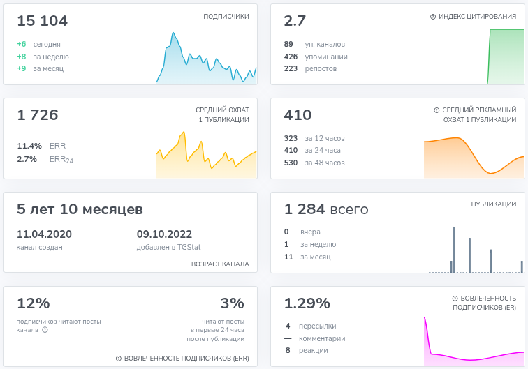The image size is (528, 369).
Task: Click the СРЕДНИЙ ОХВАТ 1 ПУБЛИКАЦИИ title
Action: [x=222, y=115]
